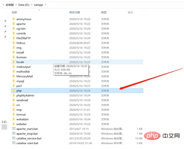Click the MercuryMail folder icon
The height and width of the screenshot is (149, 184).
[13, 76]
